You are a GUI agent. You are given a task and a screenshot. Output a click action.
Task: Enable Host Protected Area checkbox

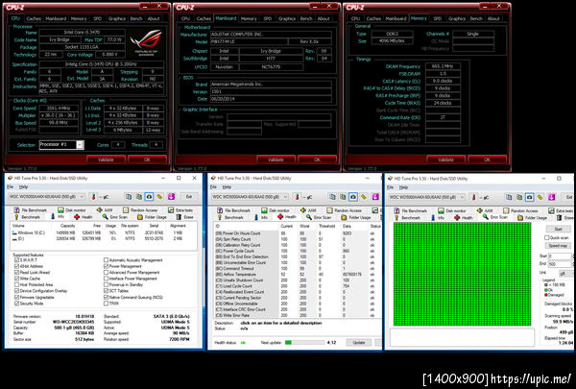coord(16,284)
